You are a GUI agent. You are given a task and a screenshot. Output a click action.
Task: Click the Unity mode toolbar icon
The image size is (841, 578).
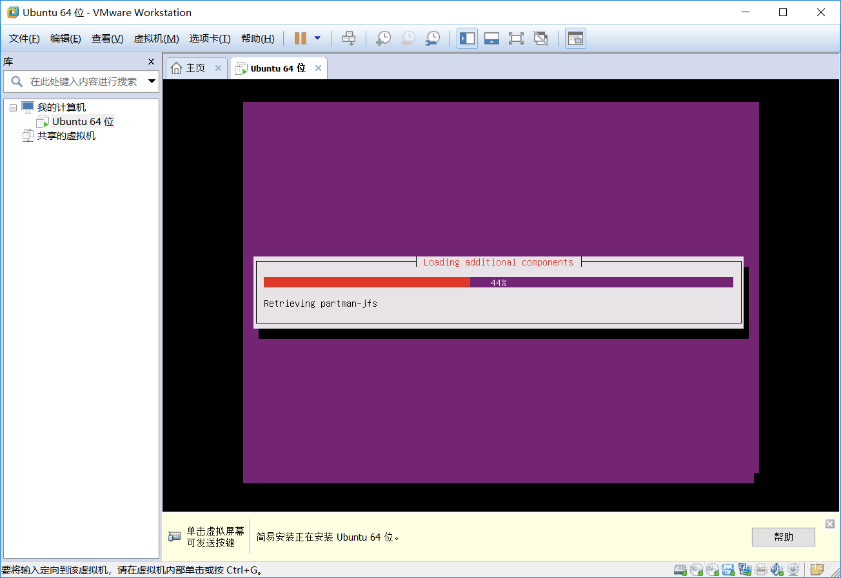point(540,39)
